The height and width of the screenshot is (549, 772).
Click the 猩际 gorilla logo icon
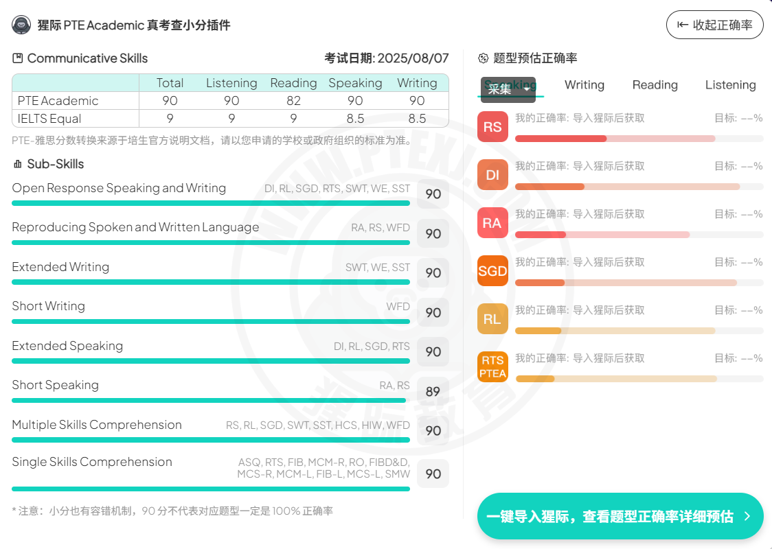pyautogui.click(x=22, y=25)
